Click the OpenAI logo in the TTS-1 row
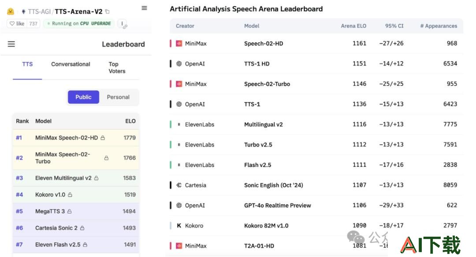Image resolution: width=476 pixels, height=257 pixels. click(x=179, y=104)
